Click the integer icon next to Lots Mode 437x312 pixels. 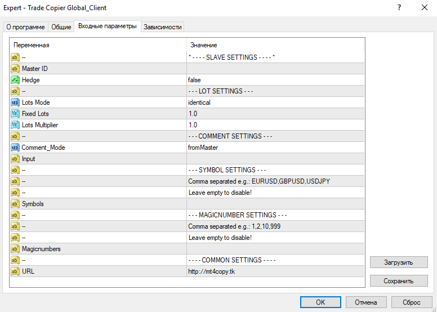tap(15, 102)
